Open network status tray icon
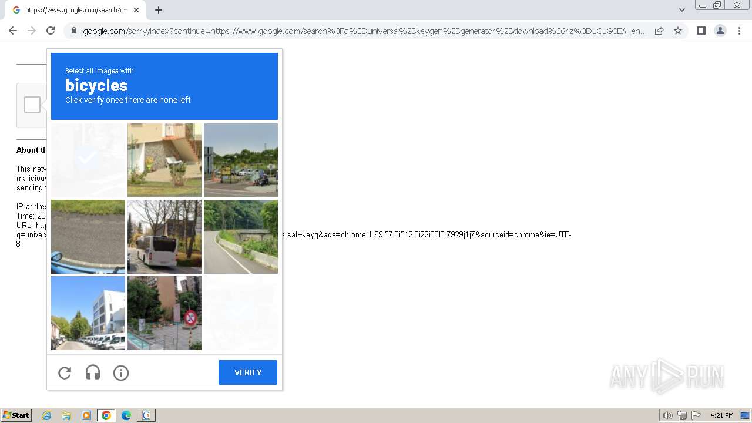The height and width of the screenshot is (423, 752). [682, 415]
